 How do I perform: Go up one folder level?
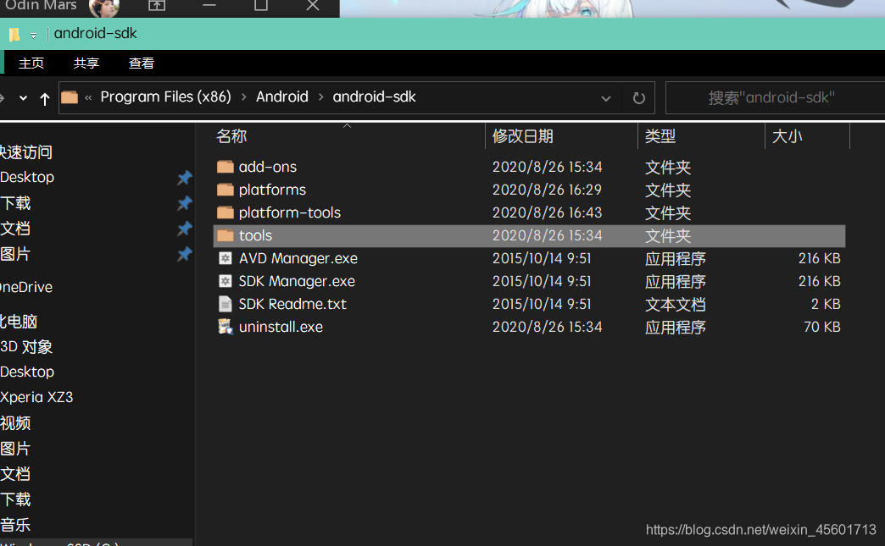pos(45,99)
